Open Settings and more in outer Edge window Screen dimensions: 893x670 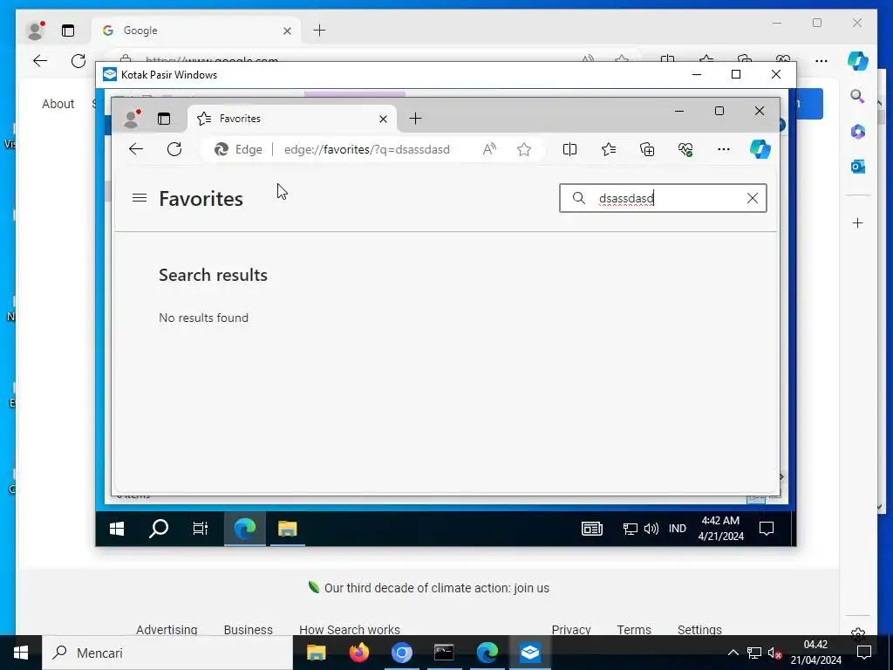(x=821, y=60)
